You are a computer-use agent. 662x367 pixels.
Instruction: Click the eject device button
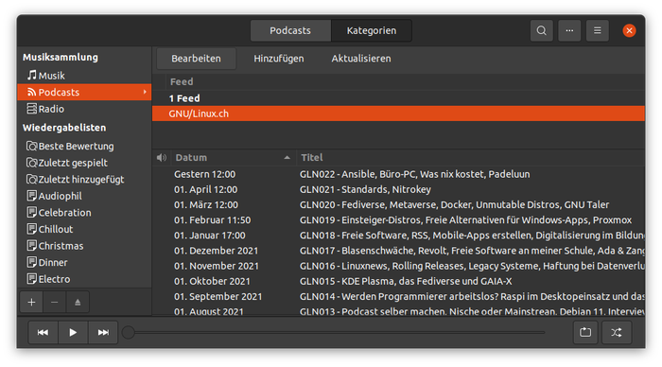78,302
